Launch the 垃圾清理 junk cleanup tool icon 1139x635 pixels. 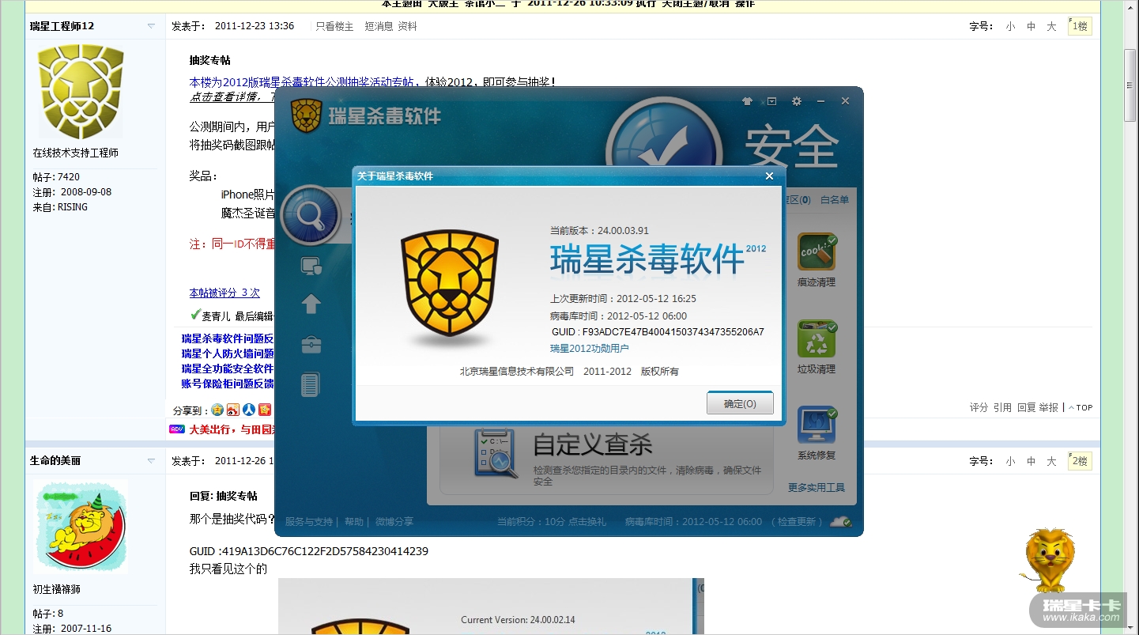[817, 338]
